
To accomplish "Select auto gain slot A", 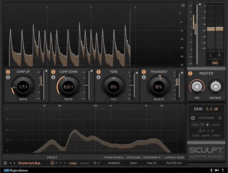I will (200, 131).
